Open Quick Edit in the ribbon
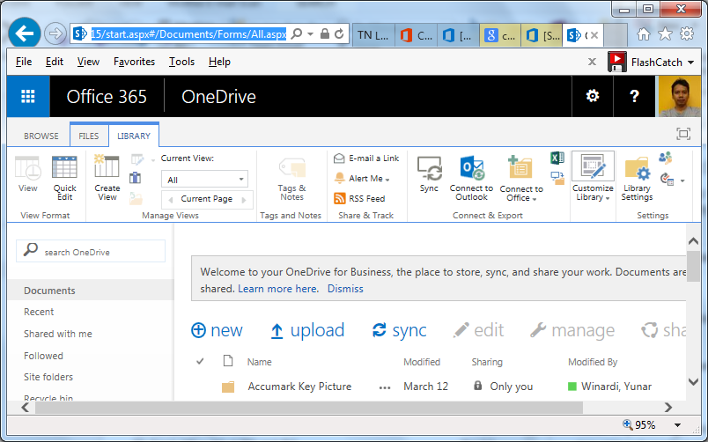The image size is (708, 442). coord(64,179)
